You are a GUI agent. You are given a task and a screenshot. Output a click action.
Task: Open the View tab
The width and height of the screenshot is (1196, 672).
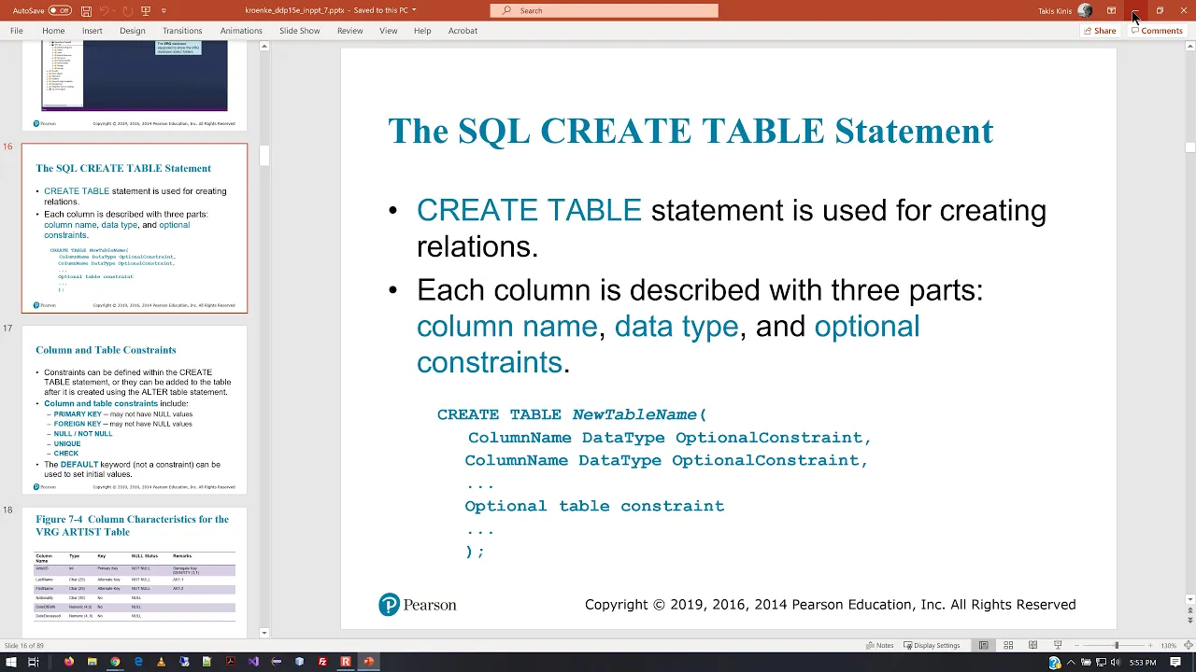pos(389,31)
